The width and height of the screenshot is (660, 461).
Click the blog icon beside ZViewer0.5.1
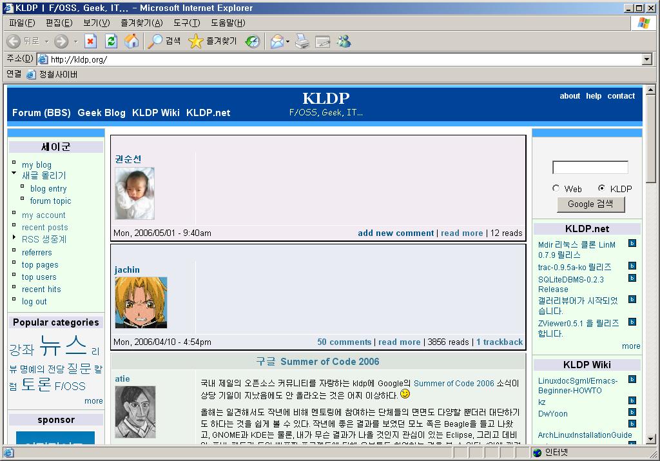coord(632,322)
